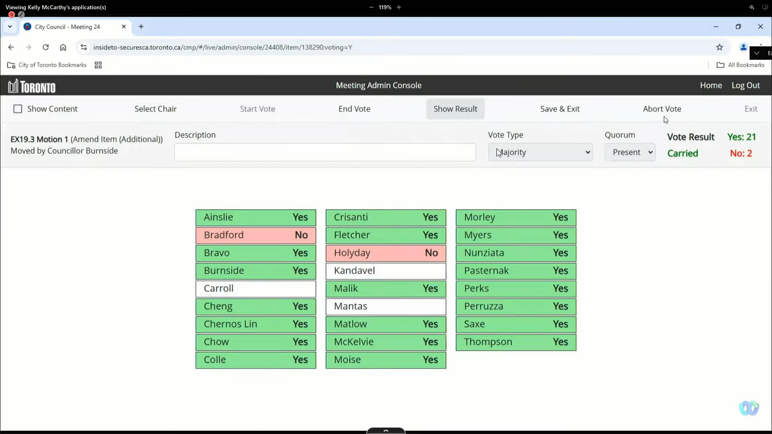Click the Cheng vote tile
The height and width of the screenshot is (434, 772).
click(x=256, y=307)
